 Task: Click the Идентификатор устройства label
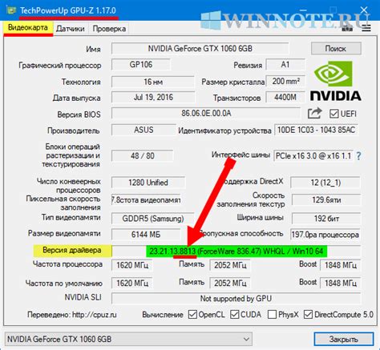pyautogui.click(x=224, y=131)
